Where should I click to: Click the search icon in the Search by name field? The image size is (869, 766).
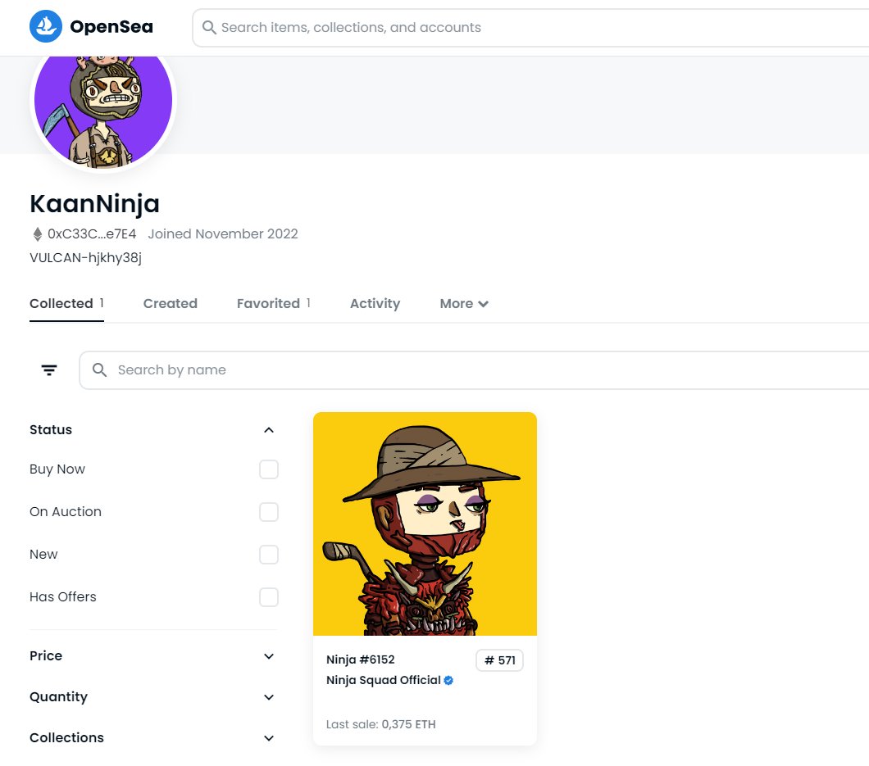99,369
